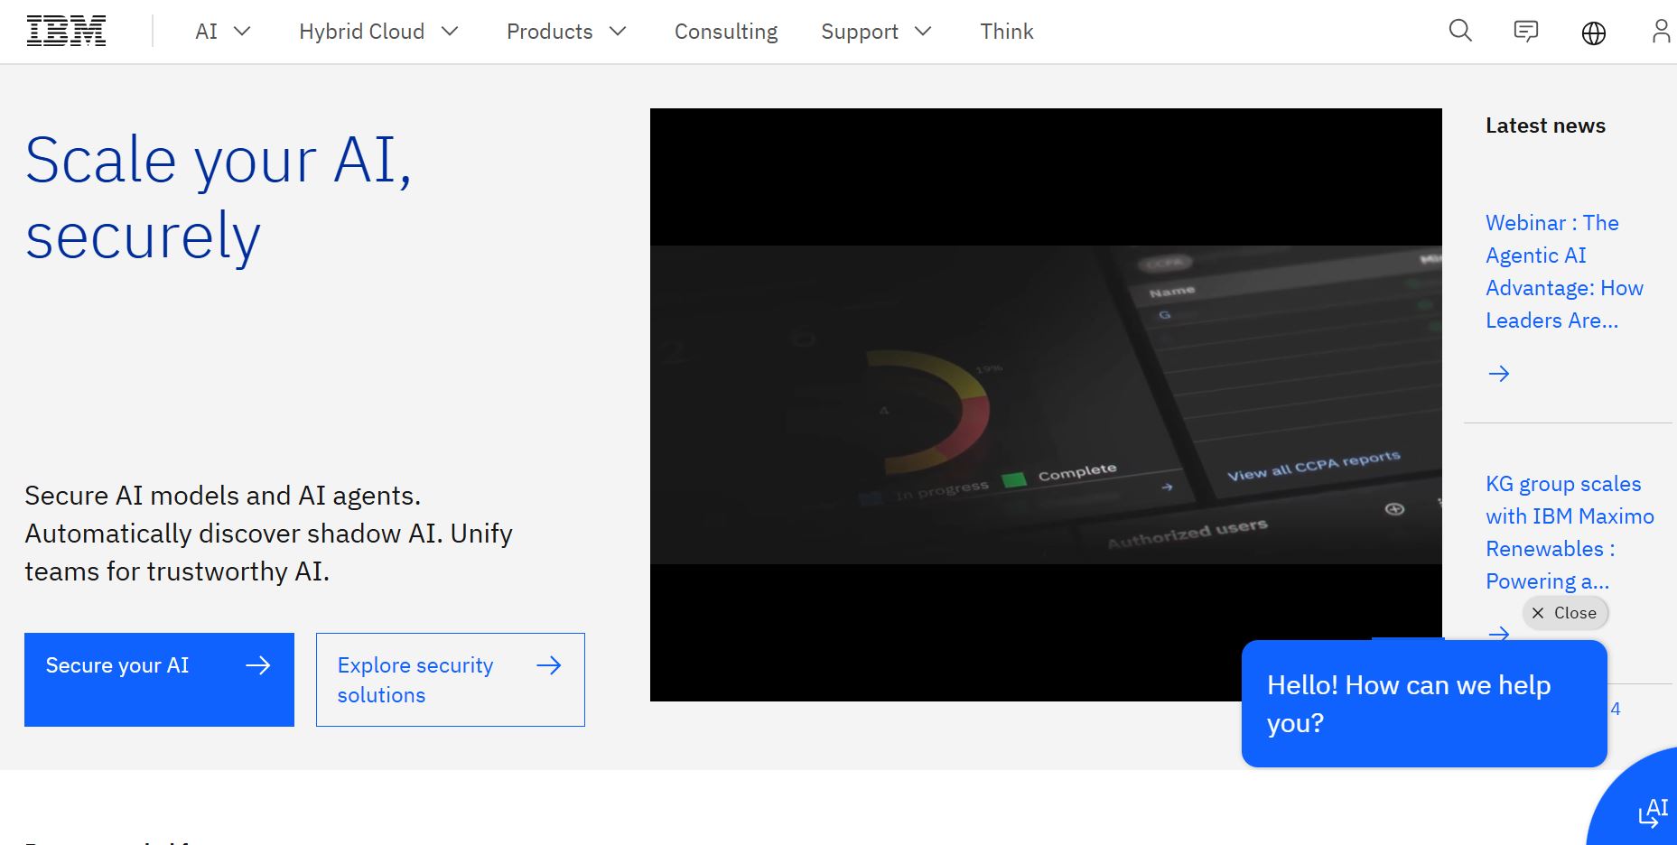Expand the Products menu

click(x=566, y=32)
